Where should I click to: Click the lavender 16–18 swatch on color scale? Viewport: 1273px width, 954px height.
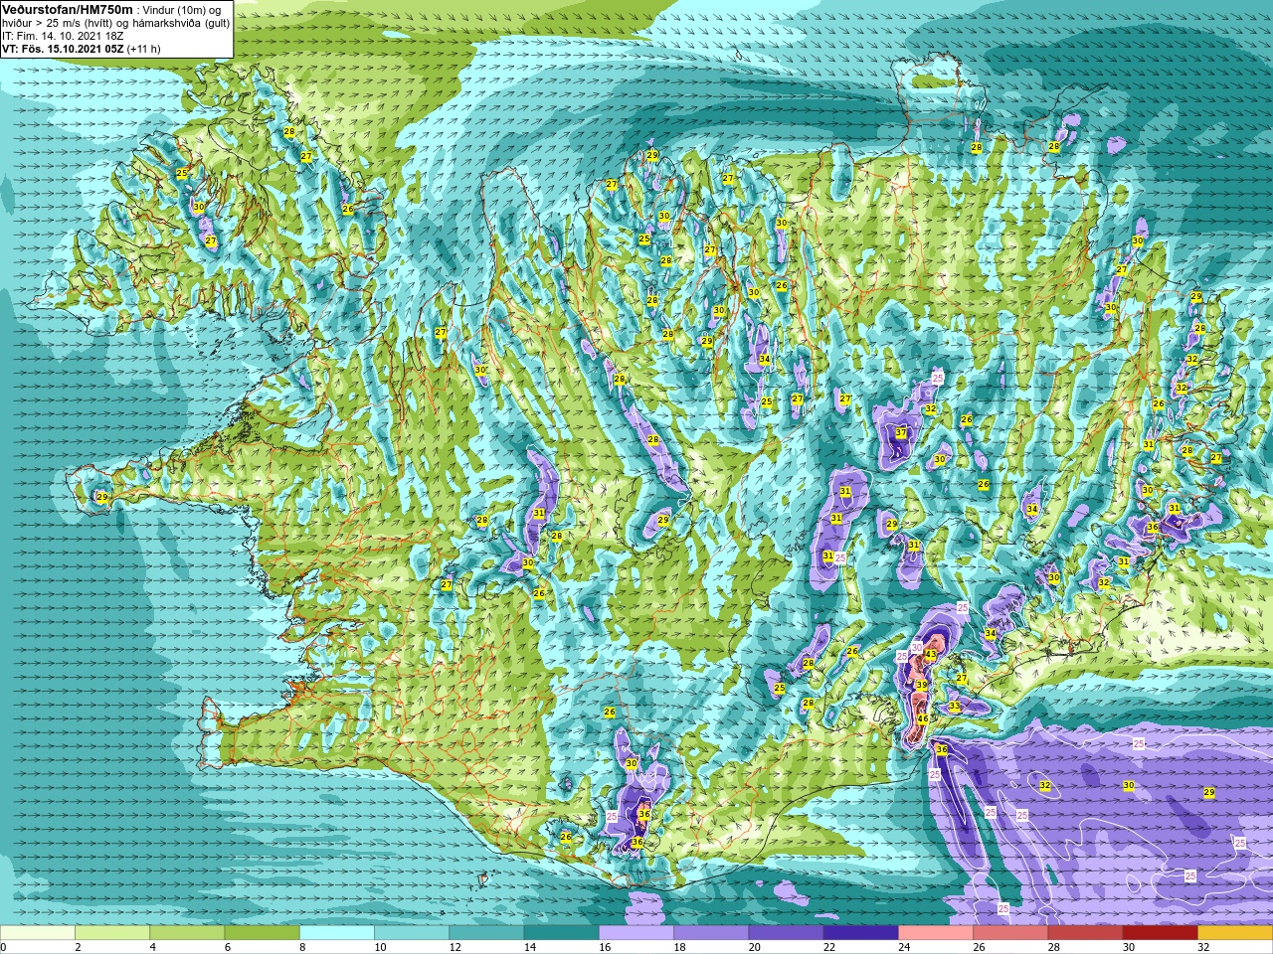pyautogui.click(x=636, y=933)
